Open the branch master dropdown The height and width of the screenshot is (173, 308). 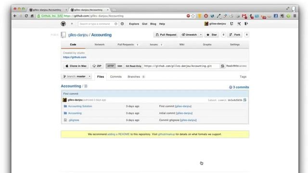pos(77,76)
